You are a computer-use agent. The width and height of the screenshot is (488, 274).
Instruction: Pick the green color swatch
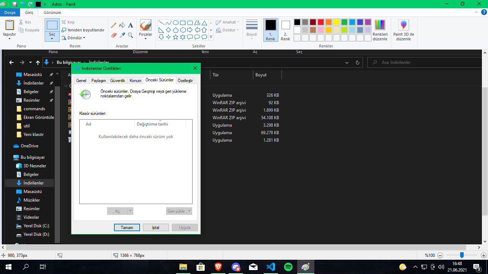coord(344,22)
